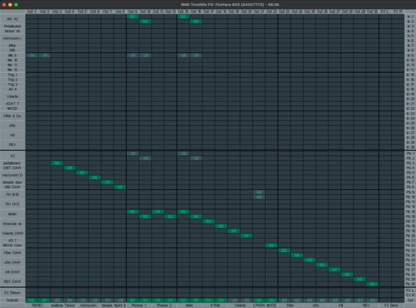Select the In 9 label on right edge
The image size is (416, 308).
click(410, 55)
